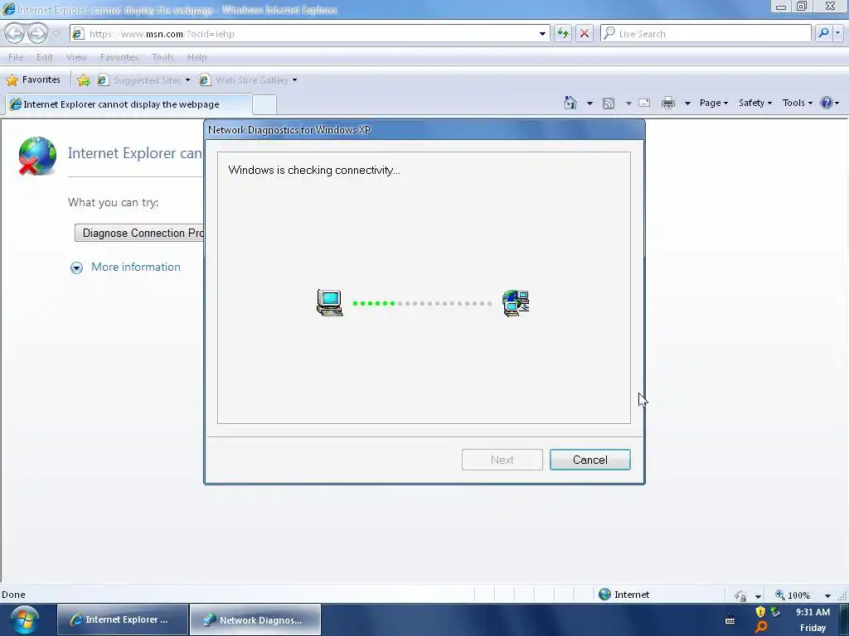Click the status bar privacy/protected mode icon

pyautogui.click(x=740, y=595)
